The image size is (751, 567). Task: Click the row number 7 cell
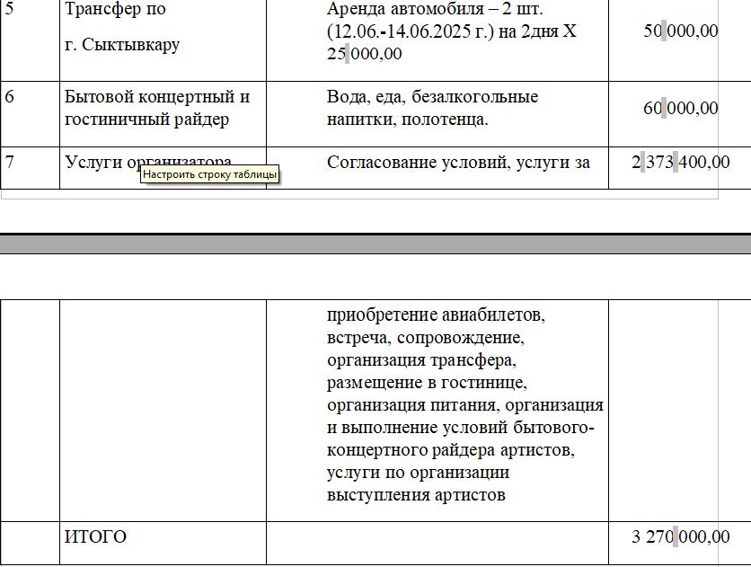pos(10,162)
